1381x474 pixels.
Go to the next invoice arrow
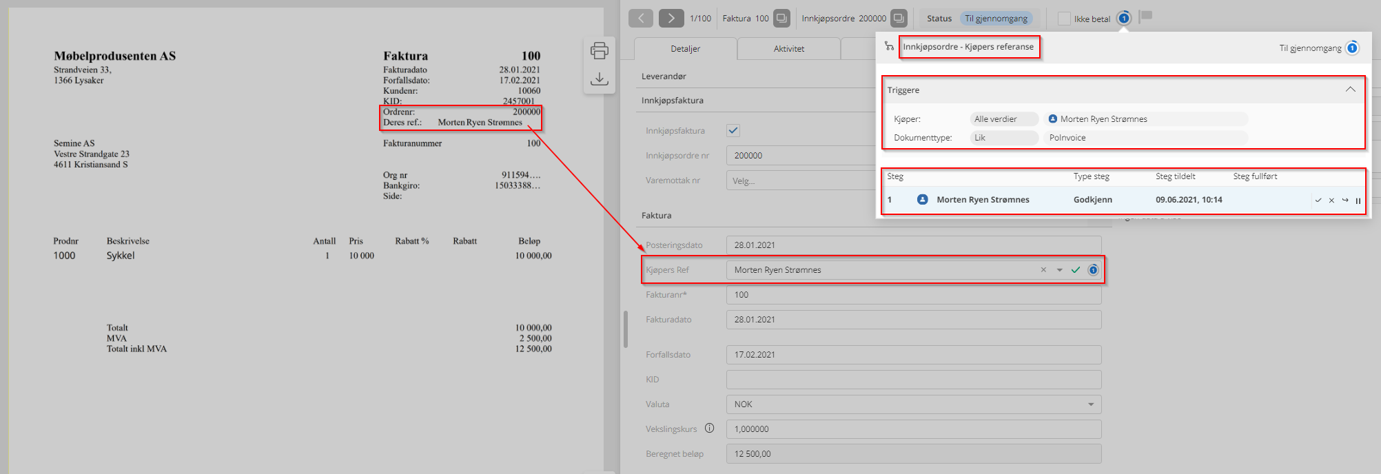[x=671, y=19]
